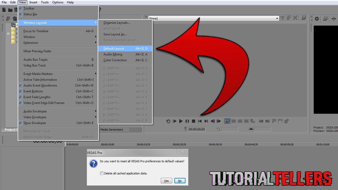338x190 pixels.
Task: Select Audio Mixing layout entry
Action: point(125,54)
